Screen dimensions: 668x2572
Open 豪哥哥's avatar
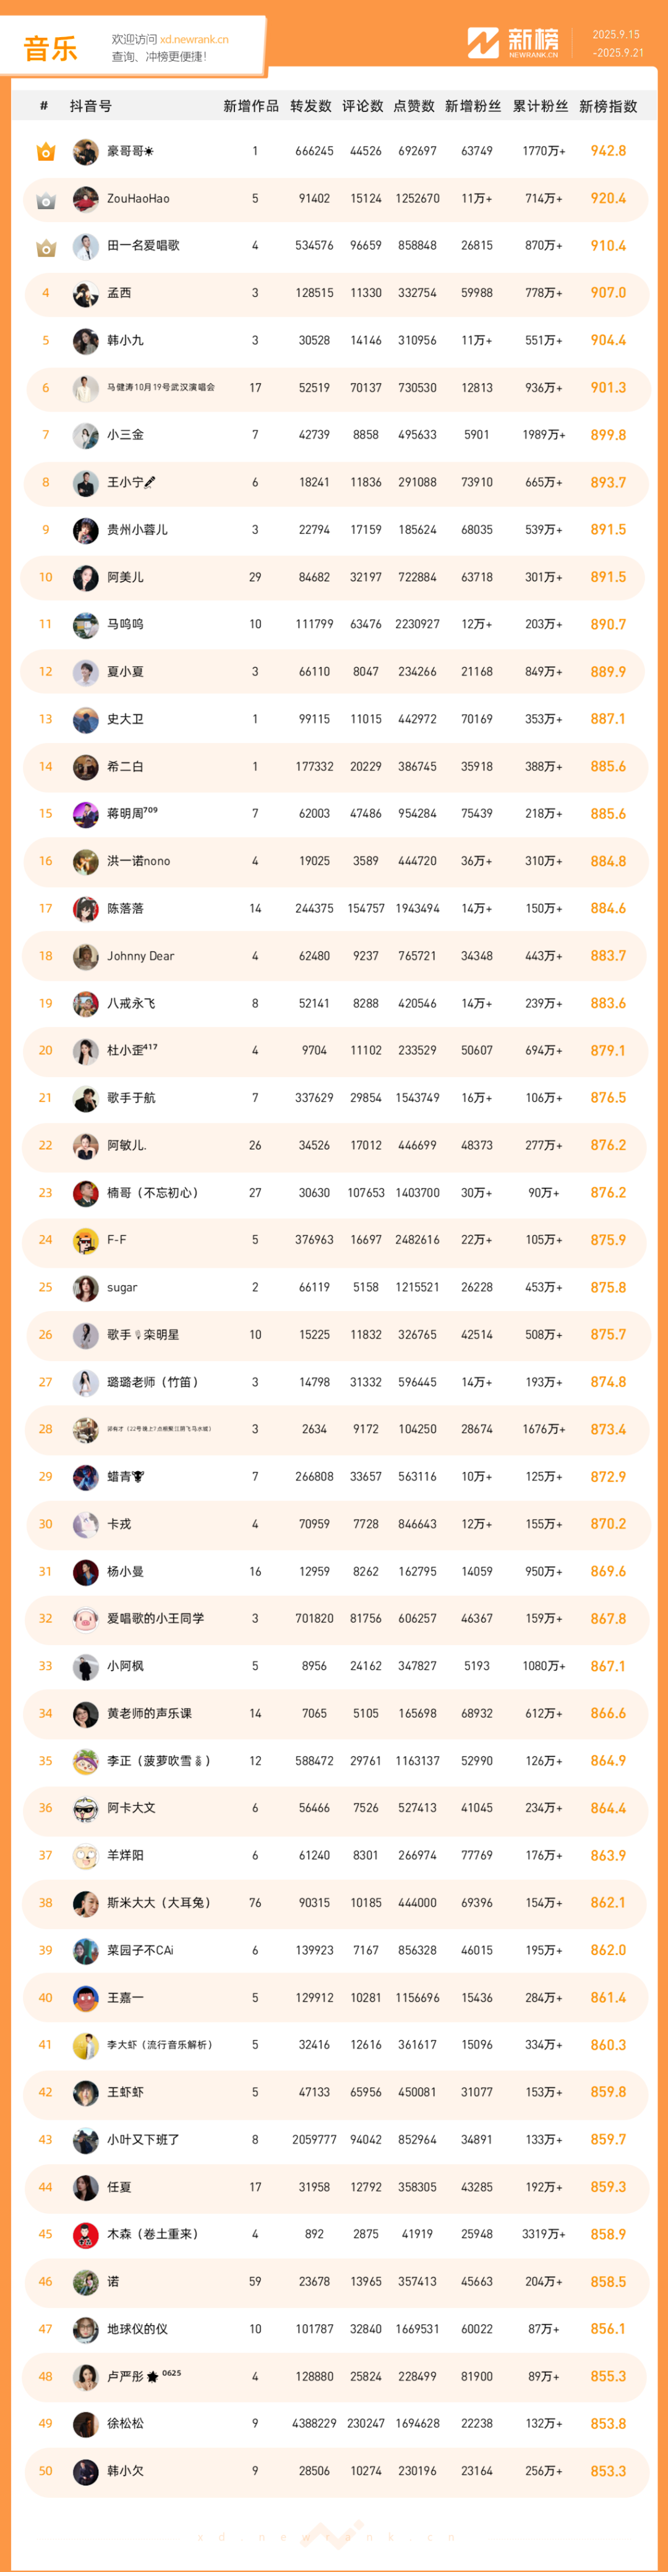(86, 152)
